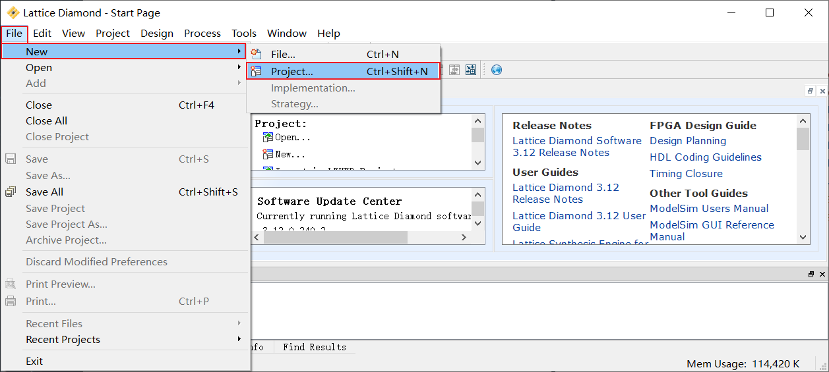This screenshot has height=372, width=829.
Task: Open the Help menu
Action: [x=328, y=33]
